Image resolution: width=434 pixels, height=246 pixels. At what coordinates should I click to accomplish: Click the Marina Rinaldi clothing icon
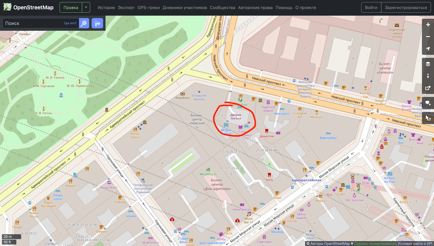409,102
